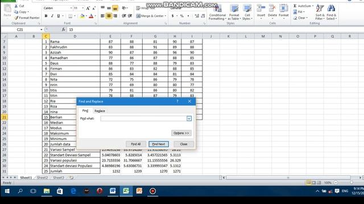Increase the cell indent
Screen dimensions: 364x204
coord(130,16)
